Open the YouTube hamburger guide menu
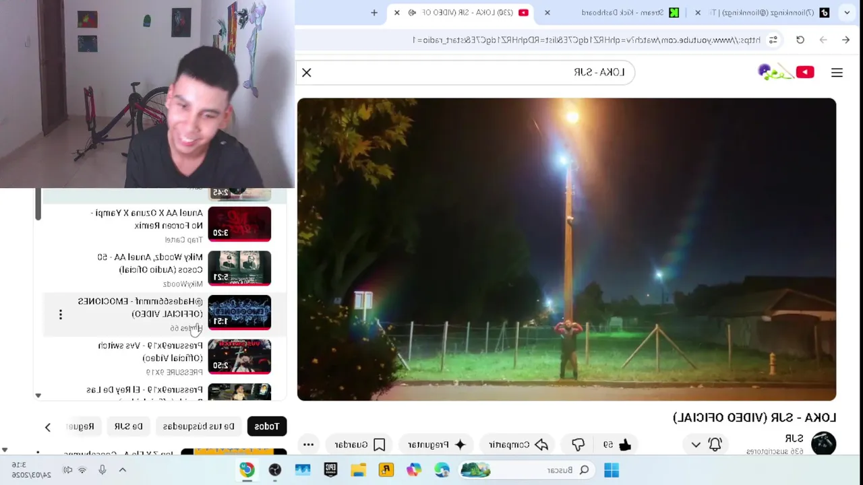863x485 pixels. 837,72
